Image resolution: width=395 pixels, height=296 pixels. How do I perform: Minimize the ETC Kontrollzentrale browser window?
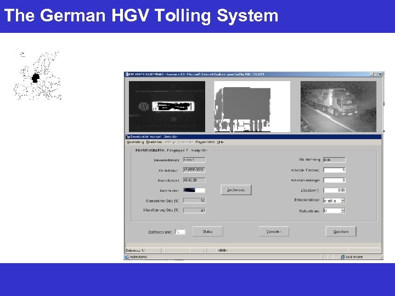point(372,74)
